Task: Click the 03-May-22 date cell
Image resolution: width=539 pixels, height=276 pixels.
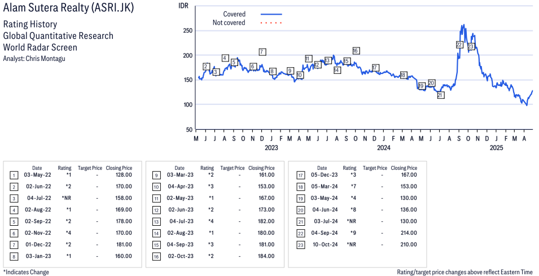Action: [x=37, y=175]
